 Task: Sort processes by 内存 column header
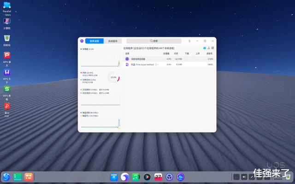(x=176, y=53)
